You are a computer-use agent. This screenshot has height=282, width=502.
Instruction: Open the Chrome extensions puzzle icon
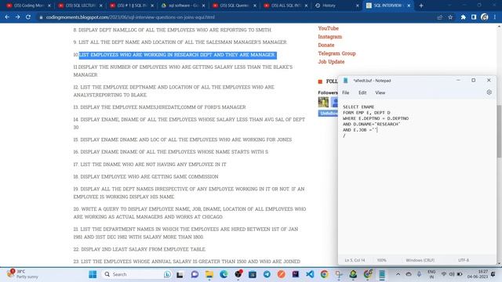click(464, 17)
